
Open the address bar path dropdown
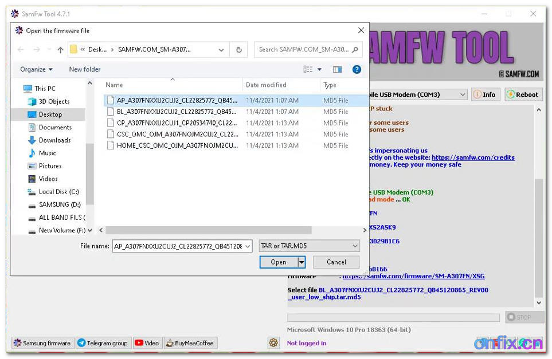[x=221, y=50]
